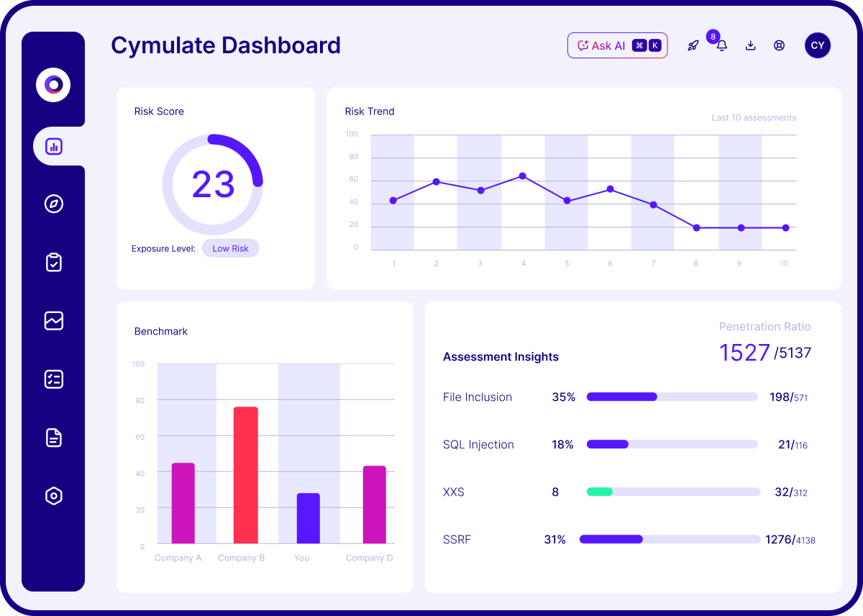Click the 32/312 XXS count
Image resolution: width=863 pixels, height=616 pixels.
pos(791,492)
